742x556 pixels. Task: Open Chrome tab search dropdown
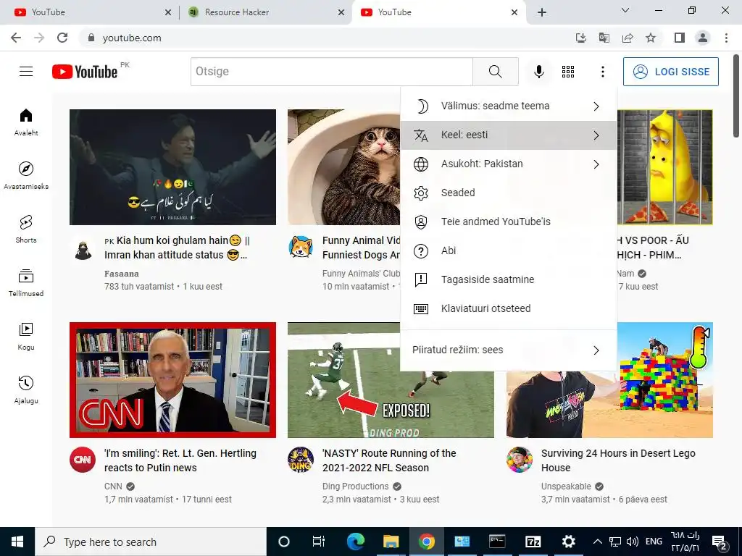[x=625, y=10]
